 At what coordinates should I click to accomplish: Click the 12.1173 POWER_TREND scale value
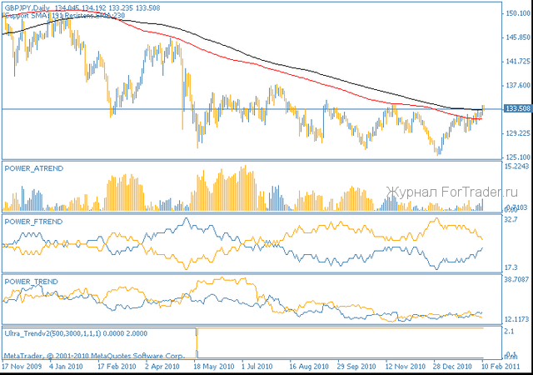517,319
